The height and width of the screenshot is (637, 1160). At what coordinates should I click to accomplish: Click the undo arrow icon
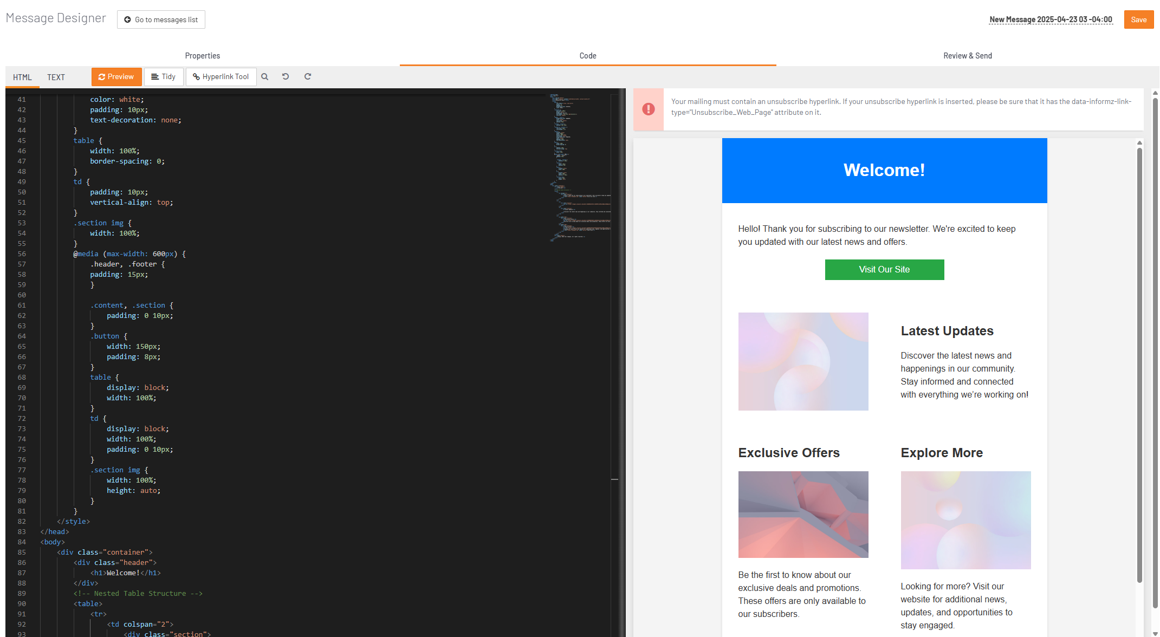coord(286,77)
